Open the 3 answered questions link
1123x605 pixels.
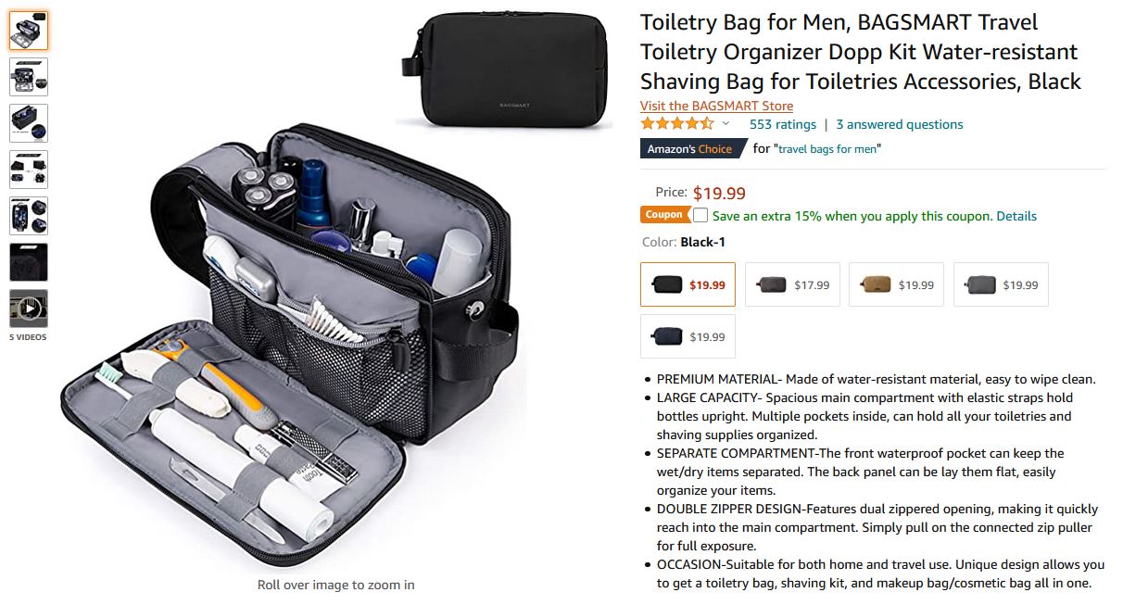pos(900,124)
